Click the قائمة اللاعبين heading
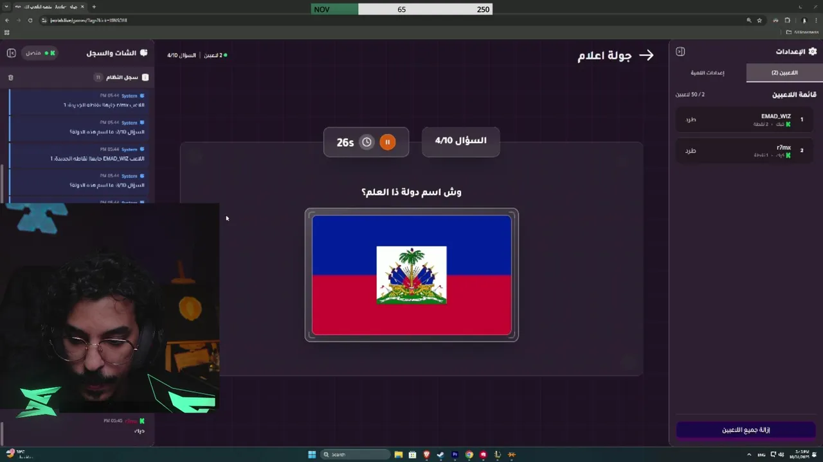This screenshot has height=462, width=823. coord(794,94)
